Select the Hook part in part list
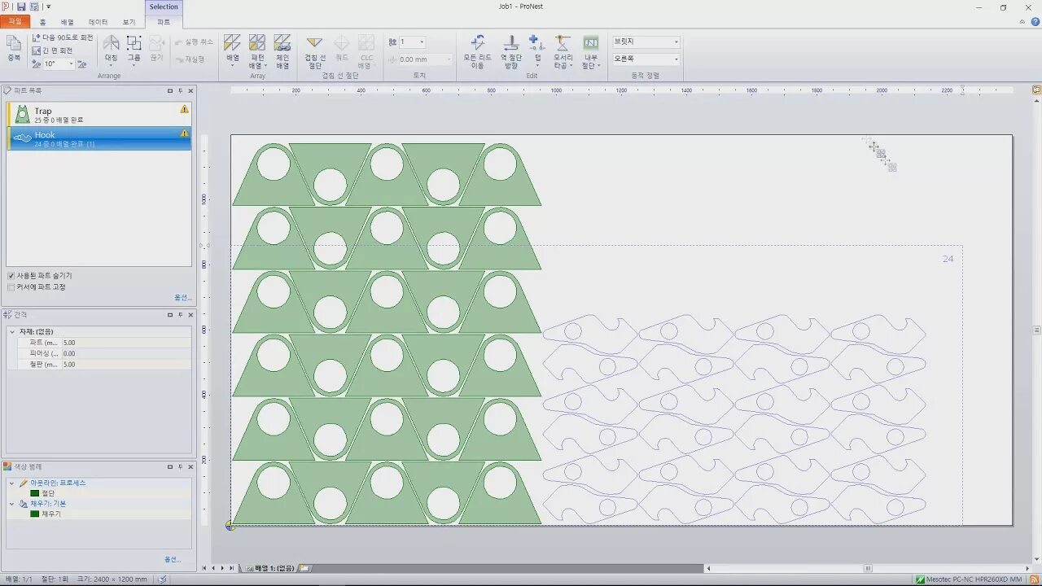Screen dimensions: 1042x586 [99, 138]
